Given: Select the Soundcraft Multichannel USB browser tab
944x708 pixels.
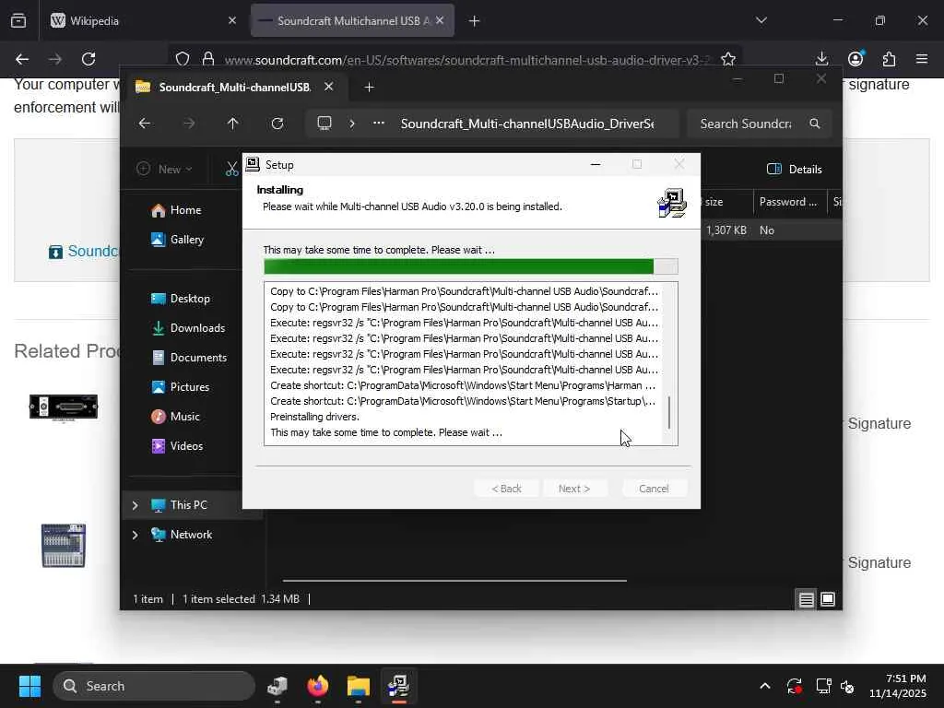Looking at the screenshot, I should (352, 21).
